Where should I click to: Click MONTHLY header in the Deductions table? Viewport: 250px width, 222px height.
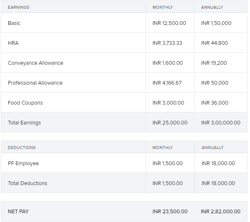[x=163, y=147]
